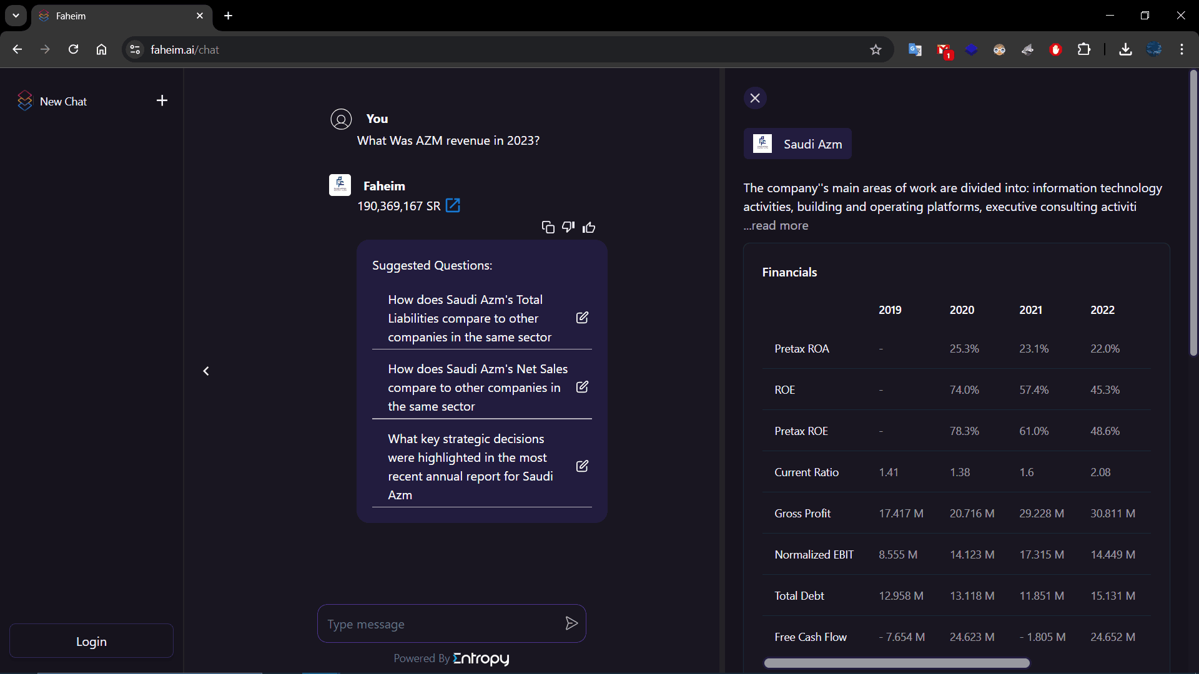Edit the Net Sales suggested question
The image size is (1199, 674).
[582, 387]
